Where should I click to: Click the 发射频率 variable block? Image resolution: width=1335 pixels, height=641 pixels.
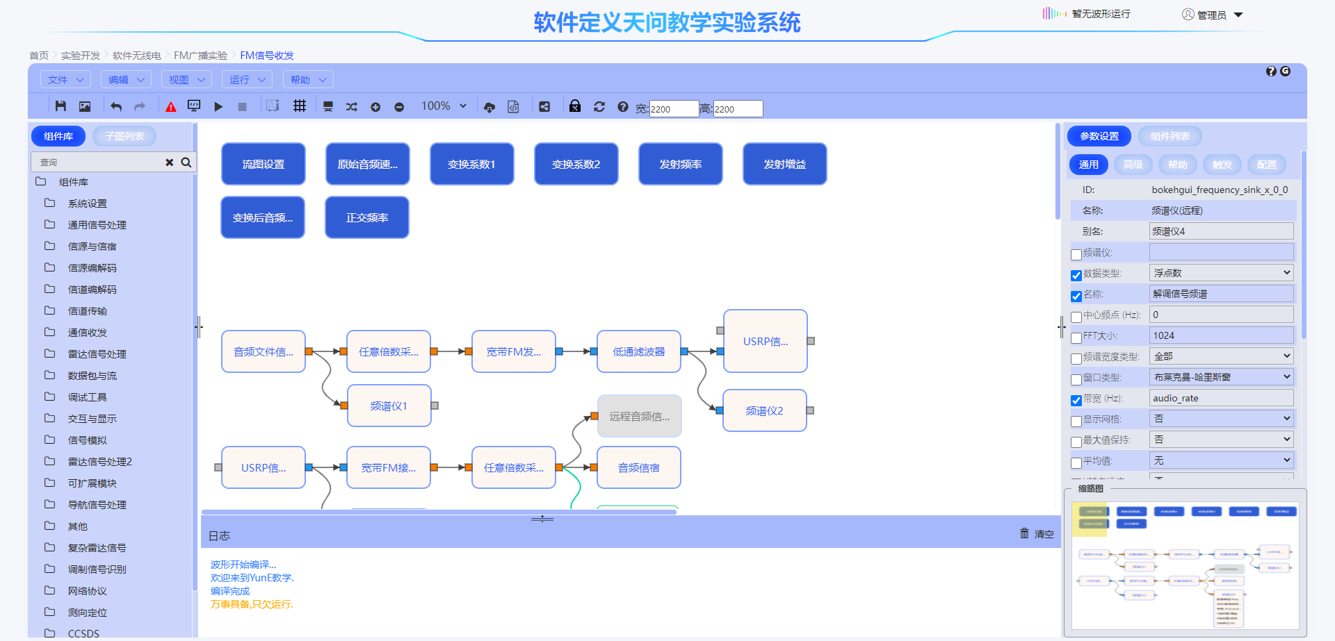[x=681, y=164]
